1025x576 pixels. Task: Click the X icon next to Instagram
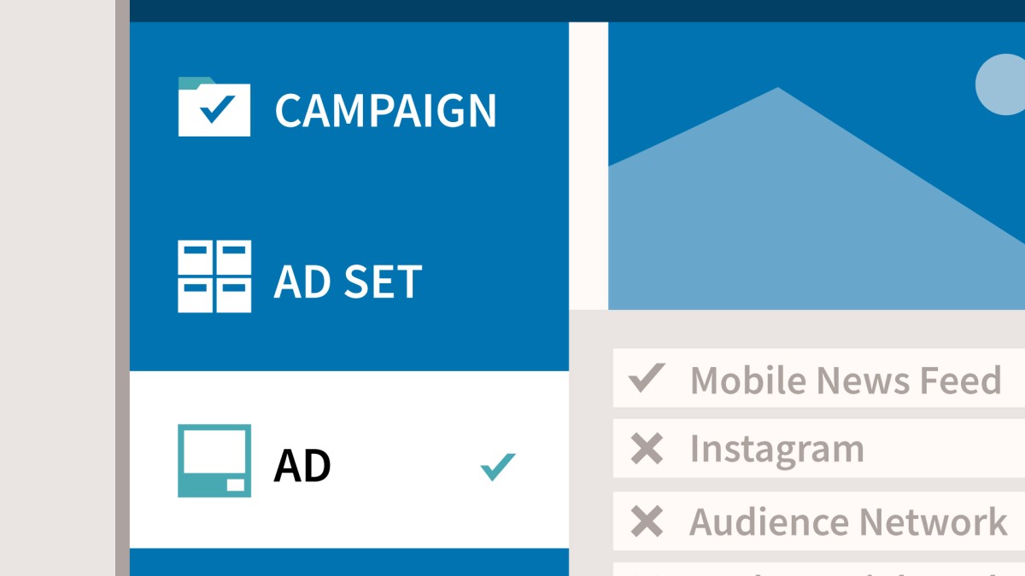click(647, 449)
